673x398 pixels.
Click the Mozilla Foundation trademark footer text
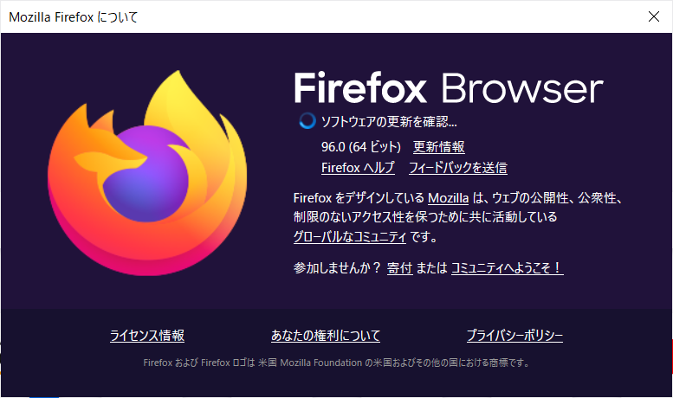click(336, 363)
